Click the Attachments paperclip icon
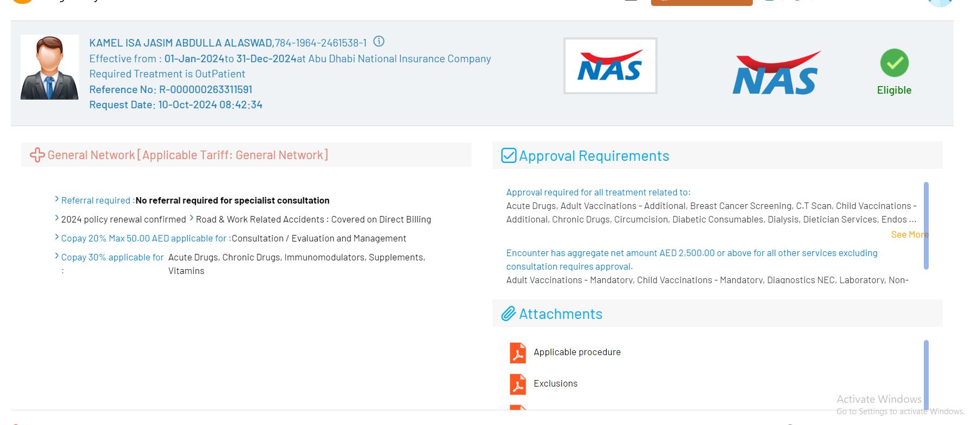 tap(508, 313)
